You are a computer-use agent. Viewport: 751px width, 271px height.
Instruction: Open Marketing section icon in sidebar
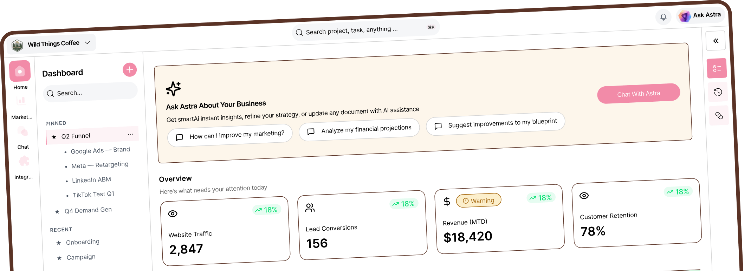(x=21, y=101)
